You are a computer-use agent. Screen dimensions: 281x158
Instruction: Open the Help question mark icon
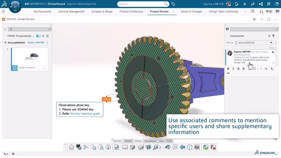click(277, 4)
